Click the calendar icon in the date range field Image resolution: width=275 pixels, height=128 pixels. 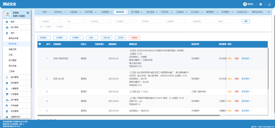pyautogui.click(x=41, y=27)
